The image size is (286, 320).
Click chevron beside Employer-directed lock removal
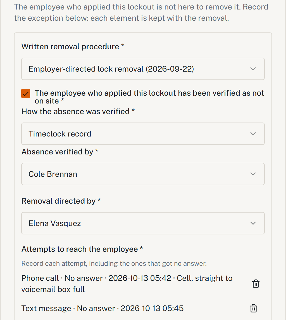click(x=253, y=69)
